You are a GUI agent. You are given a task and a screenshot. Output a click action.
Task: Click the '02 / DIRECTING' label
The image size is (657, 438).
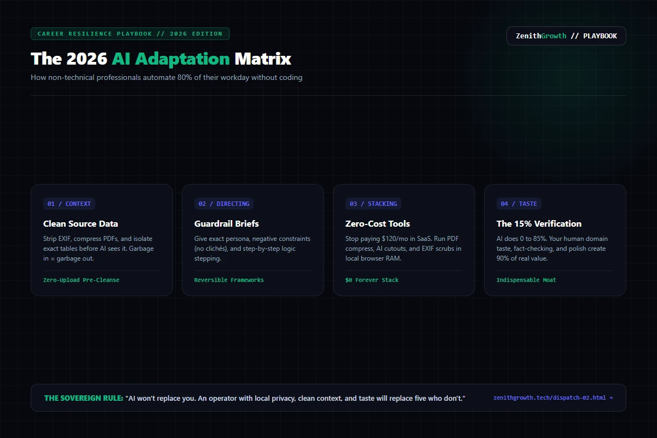224,204
